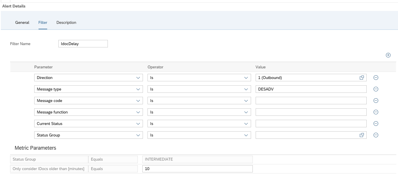The width and height of the screenshot is (398, 181).
Task: Expand the Message type parameter dropdown
Action: 138,89
